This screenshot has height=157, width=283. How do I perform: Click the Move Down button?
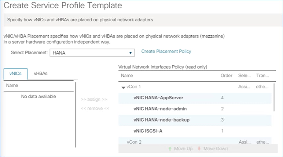click(x=213, y=149)
